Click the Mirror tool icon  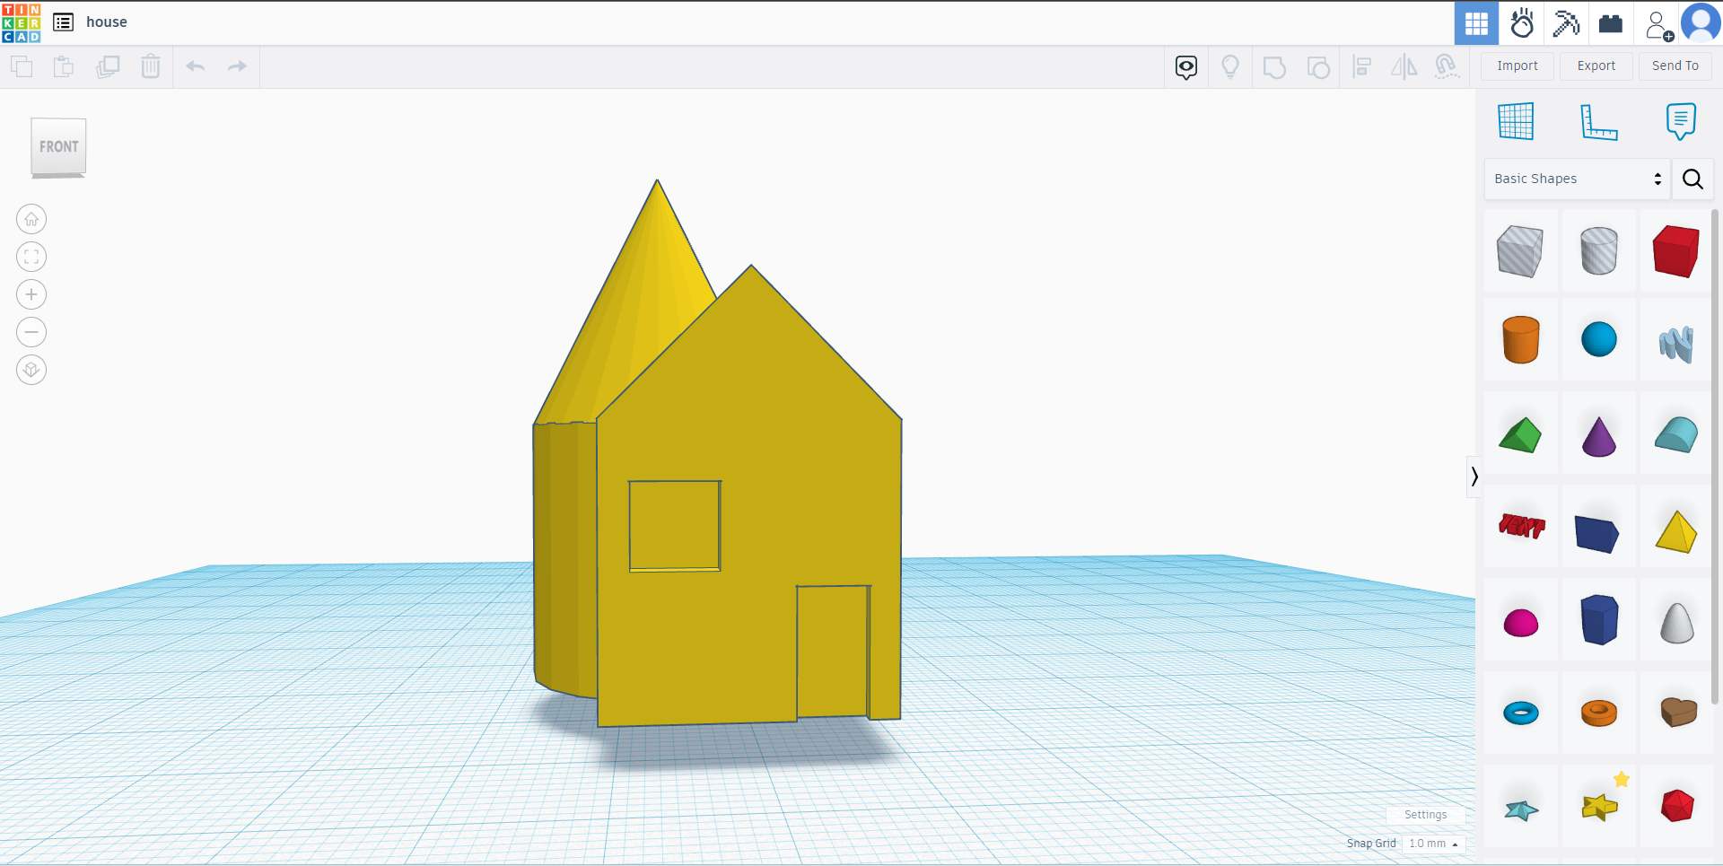[1404, 67]
